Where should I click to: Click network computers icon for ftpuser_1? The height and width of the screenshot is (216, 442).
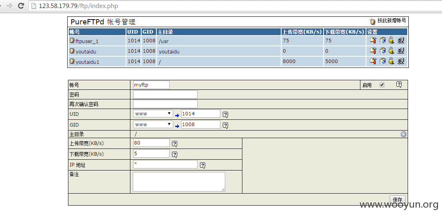coord(401,41)
